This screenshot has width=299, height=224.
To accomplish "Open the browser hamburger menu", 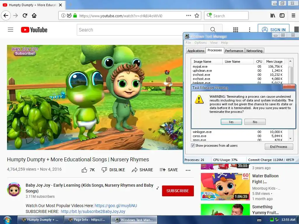I will pos(293,16).
